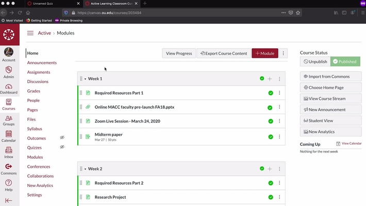Open the Calendar icon in sidebar
The image size is (366, 206).
(x=9, y=134)
